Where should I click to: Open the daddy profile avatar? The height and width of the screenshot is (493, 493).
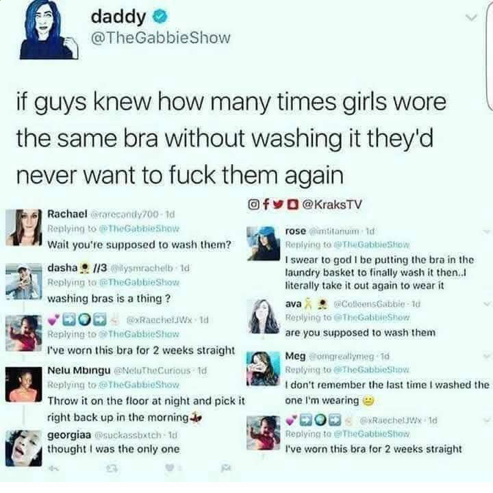pos(49,31)
